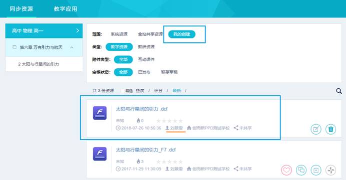This screenshot has width=346, height=180.
Task: Sort resources by 最新
Action: point(176,90)
